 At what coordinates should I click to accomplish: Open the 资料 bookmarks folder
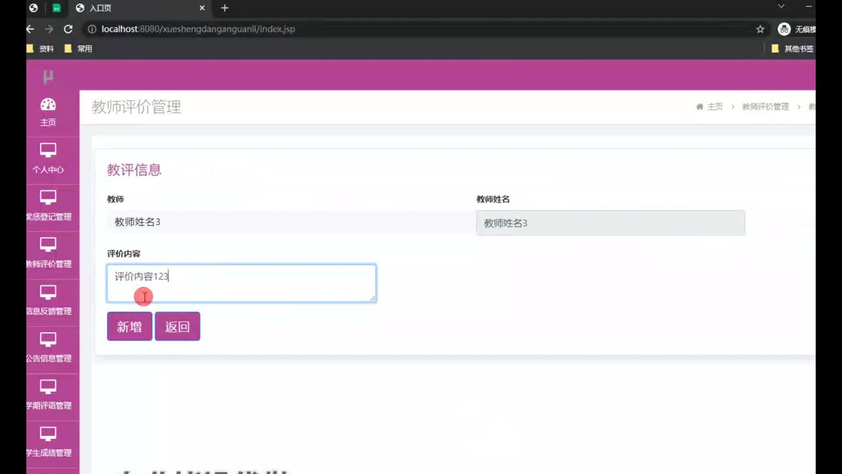coord(41,49)
